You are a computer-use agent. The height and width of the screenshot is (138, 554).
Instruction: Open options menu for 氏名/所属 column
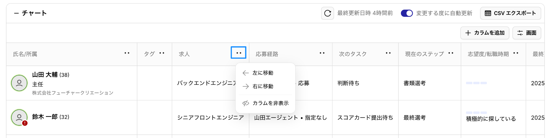point(127,53)
